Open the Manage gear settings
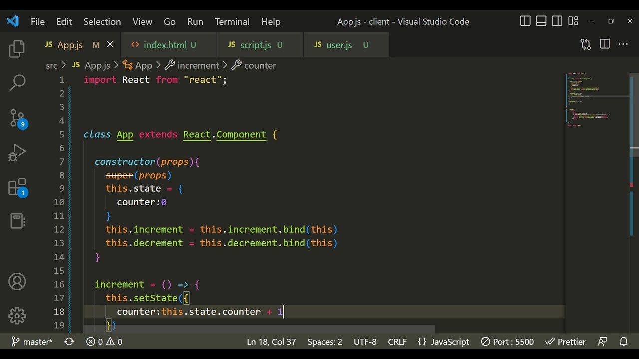 tap(17, 316)
